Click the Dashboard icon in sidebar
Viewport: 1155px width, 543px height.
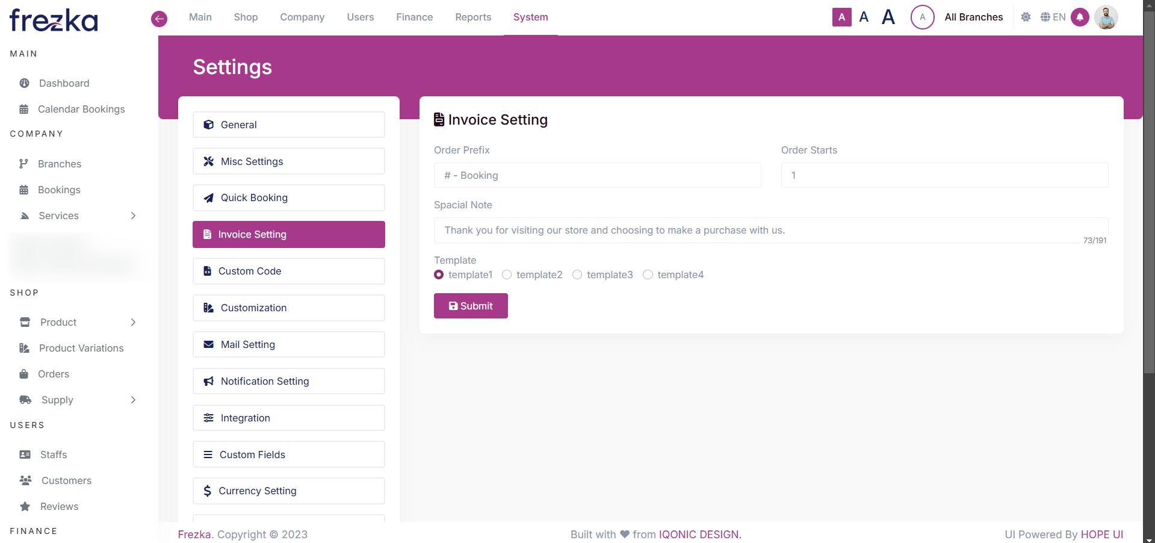click(x=25, y=83)
